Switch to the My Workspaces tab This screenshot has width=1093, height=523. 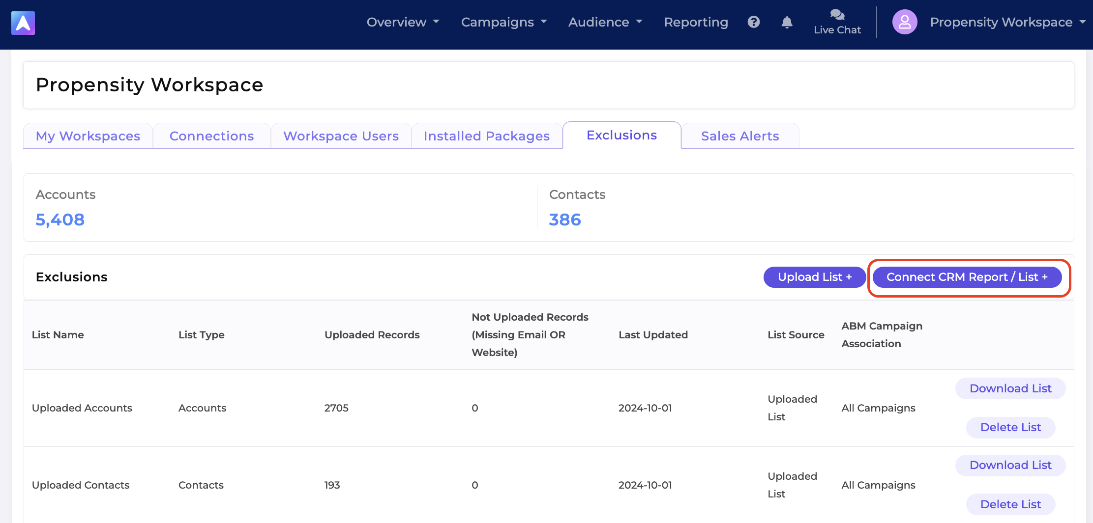pos(88,136)
